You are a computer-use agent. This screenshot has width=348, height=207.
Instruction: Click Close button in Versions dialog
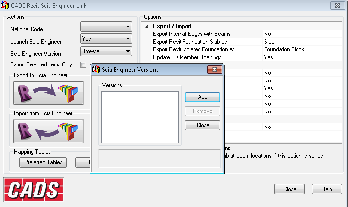pos(202,126)
